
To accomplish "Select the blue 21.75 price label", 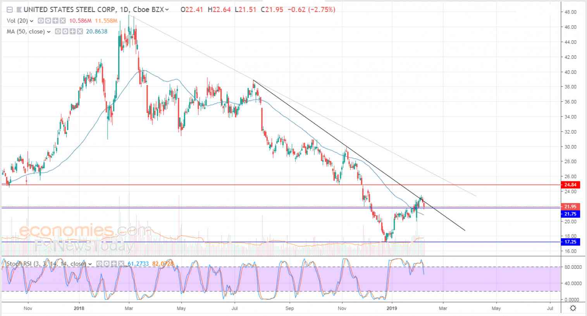I will [x=570, y=214].
